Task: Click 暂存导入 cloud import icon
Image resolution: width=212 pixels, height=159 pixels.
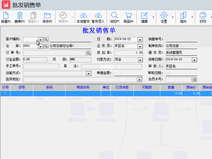Action: click(98, 15)
